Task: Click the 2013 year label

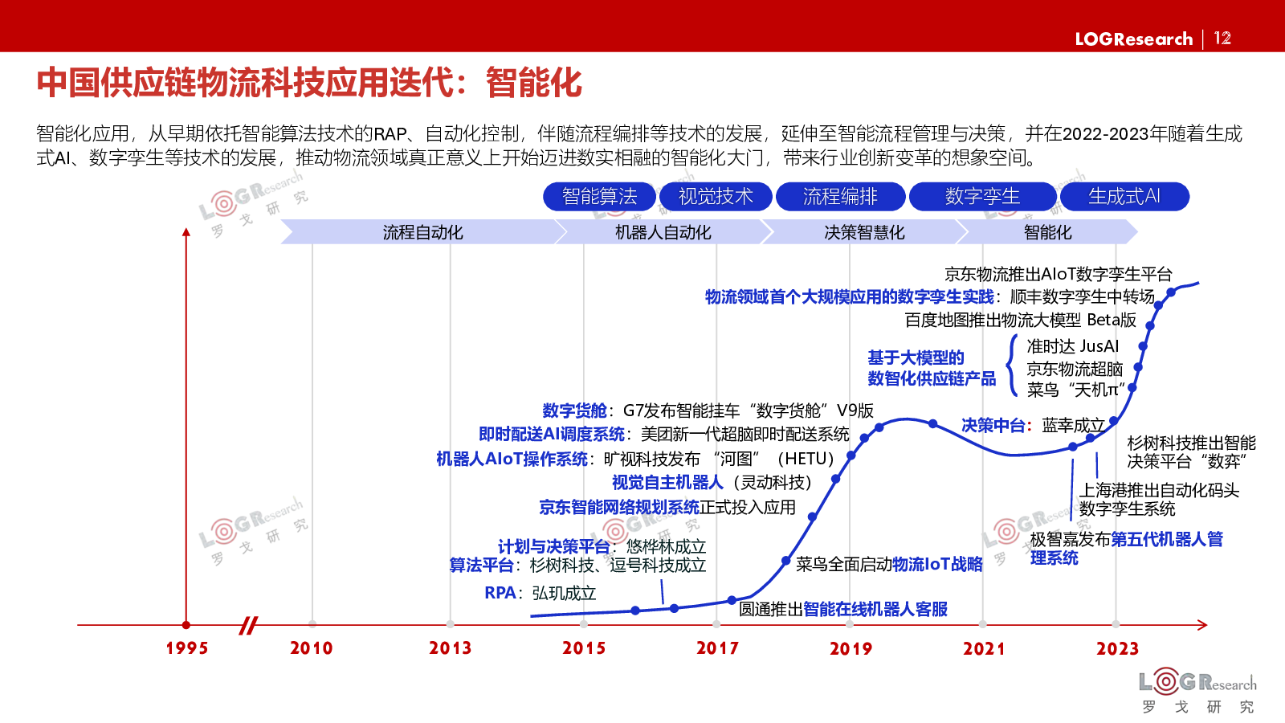Action: (450, 648)
